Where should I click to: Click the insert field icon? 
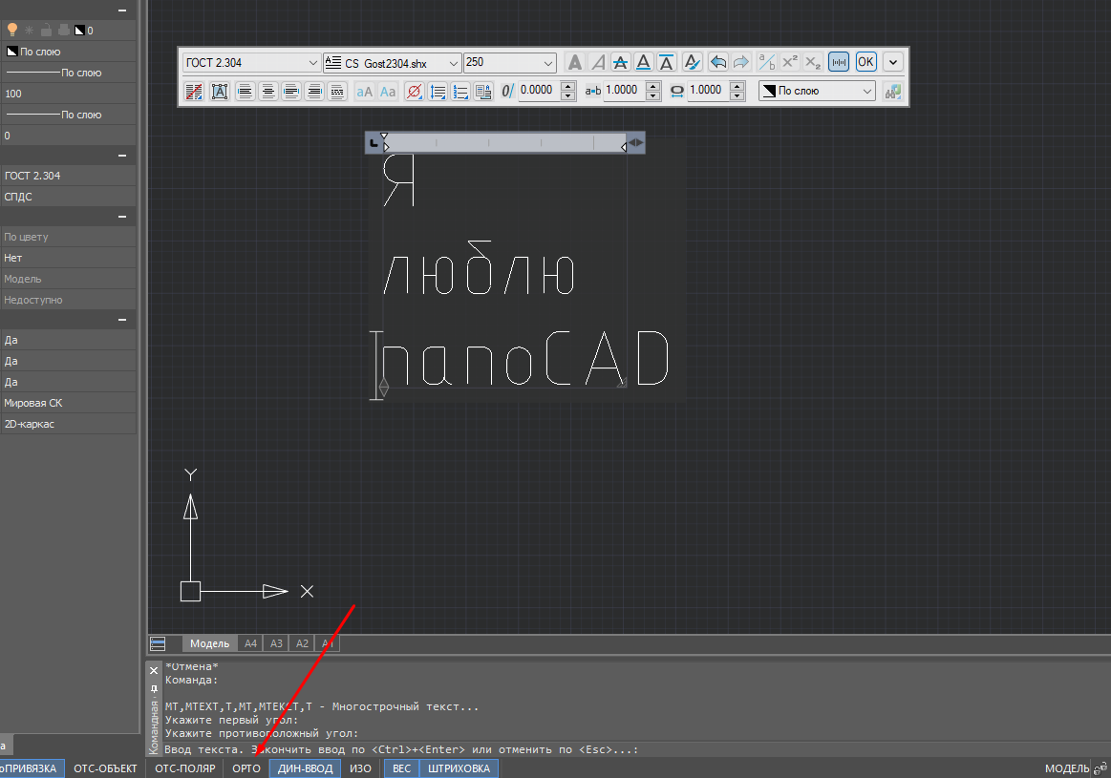click(x=484, y=92)
